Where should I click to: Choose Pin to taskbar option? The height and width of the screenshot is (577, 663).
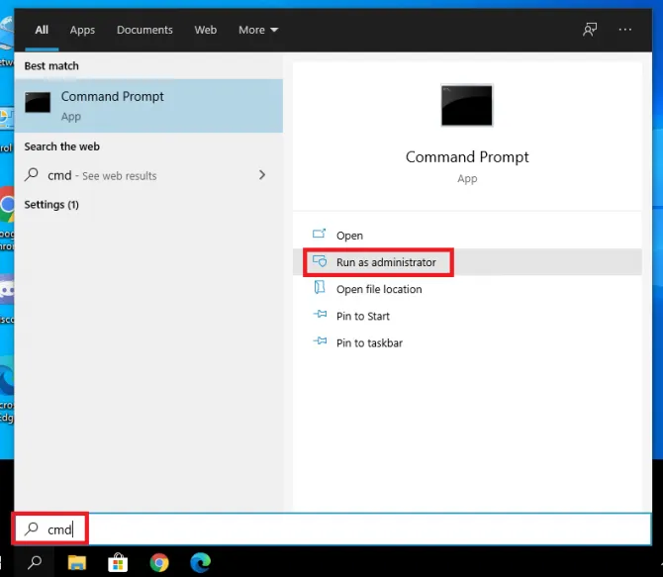click(x=369, y=342)
